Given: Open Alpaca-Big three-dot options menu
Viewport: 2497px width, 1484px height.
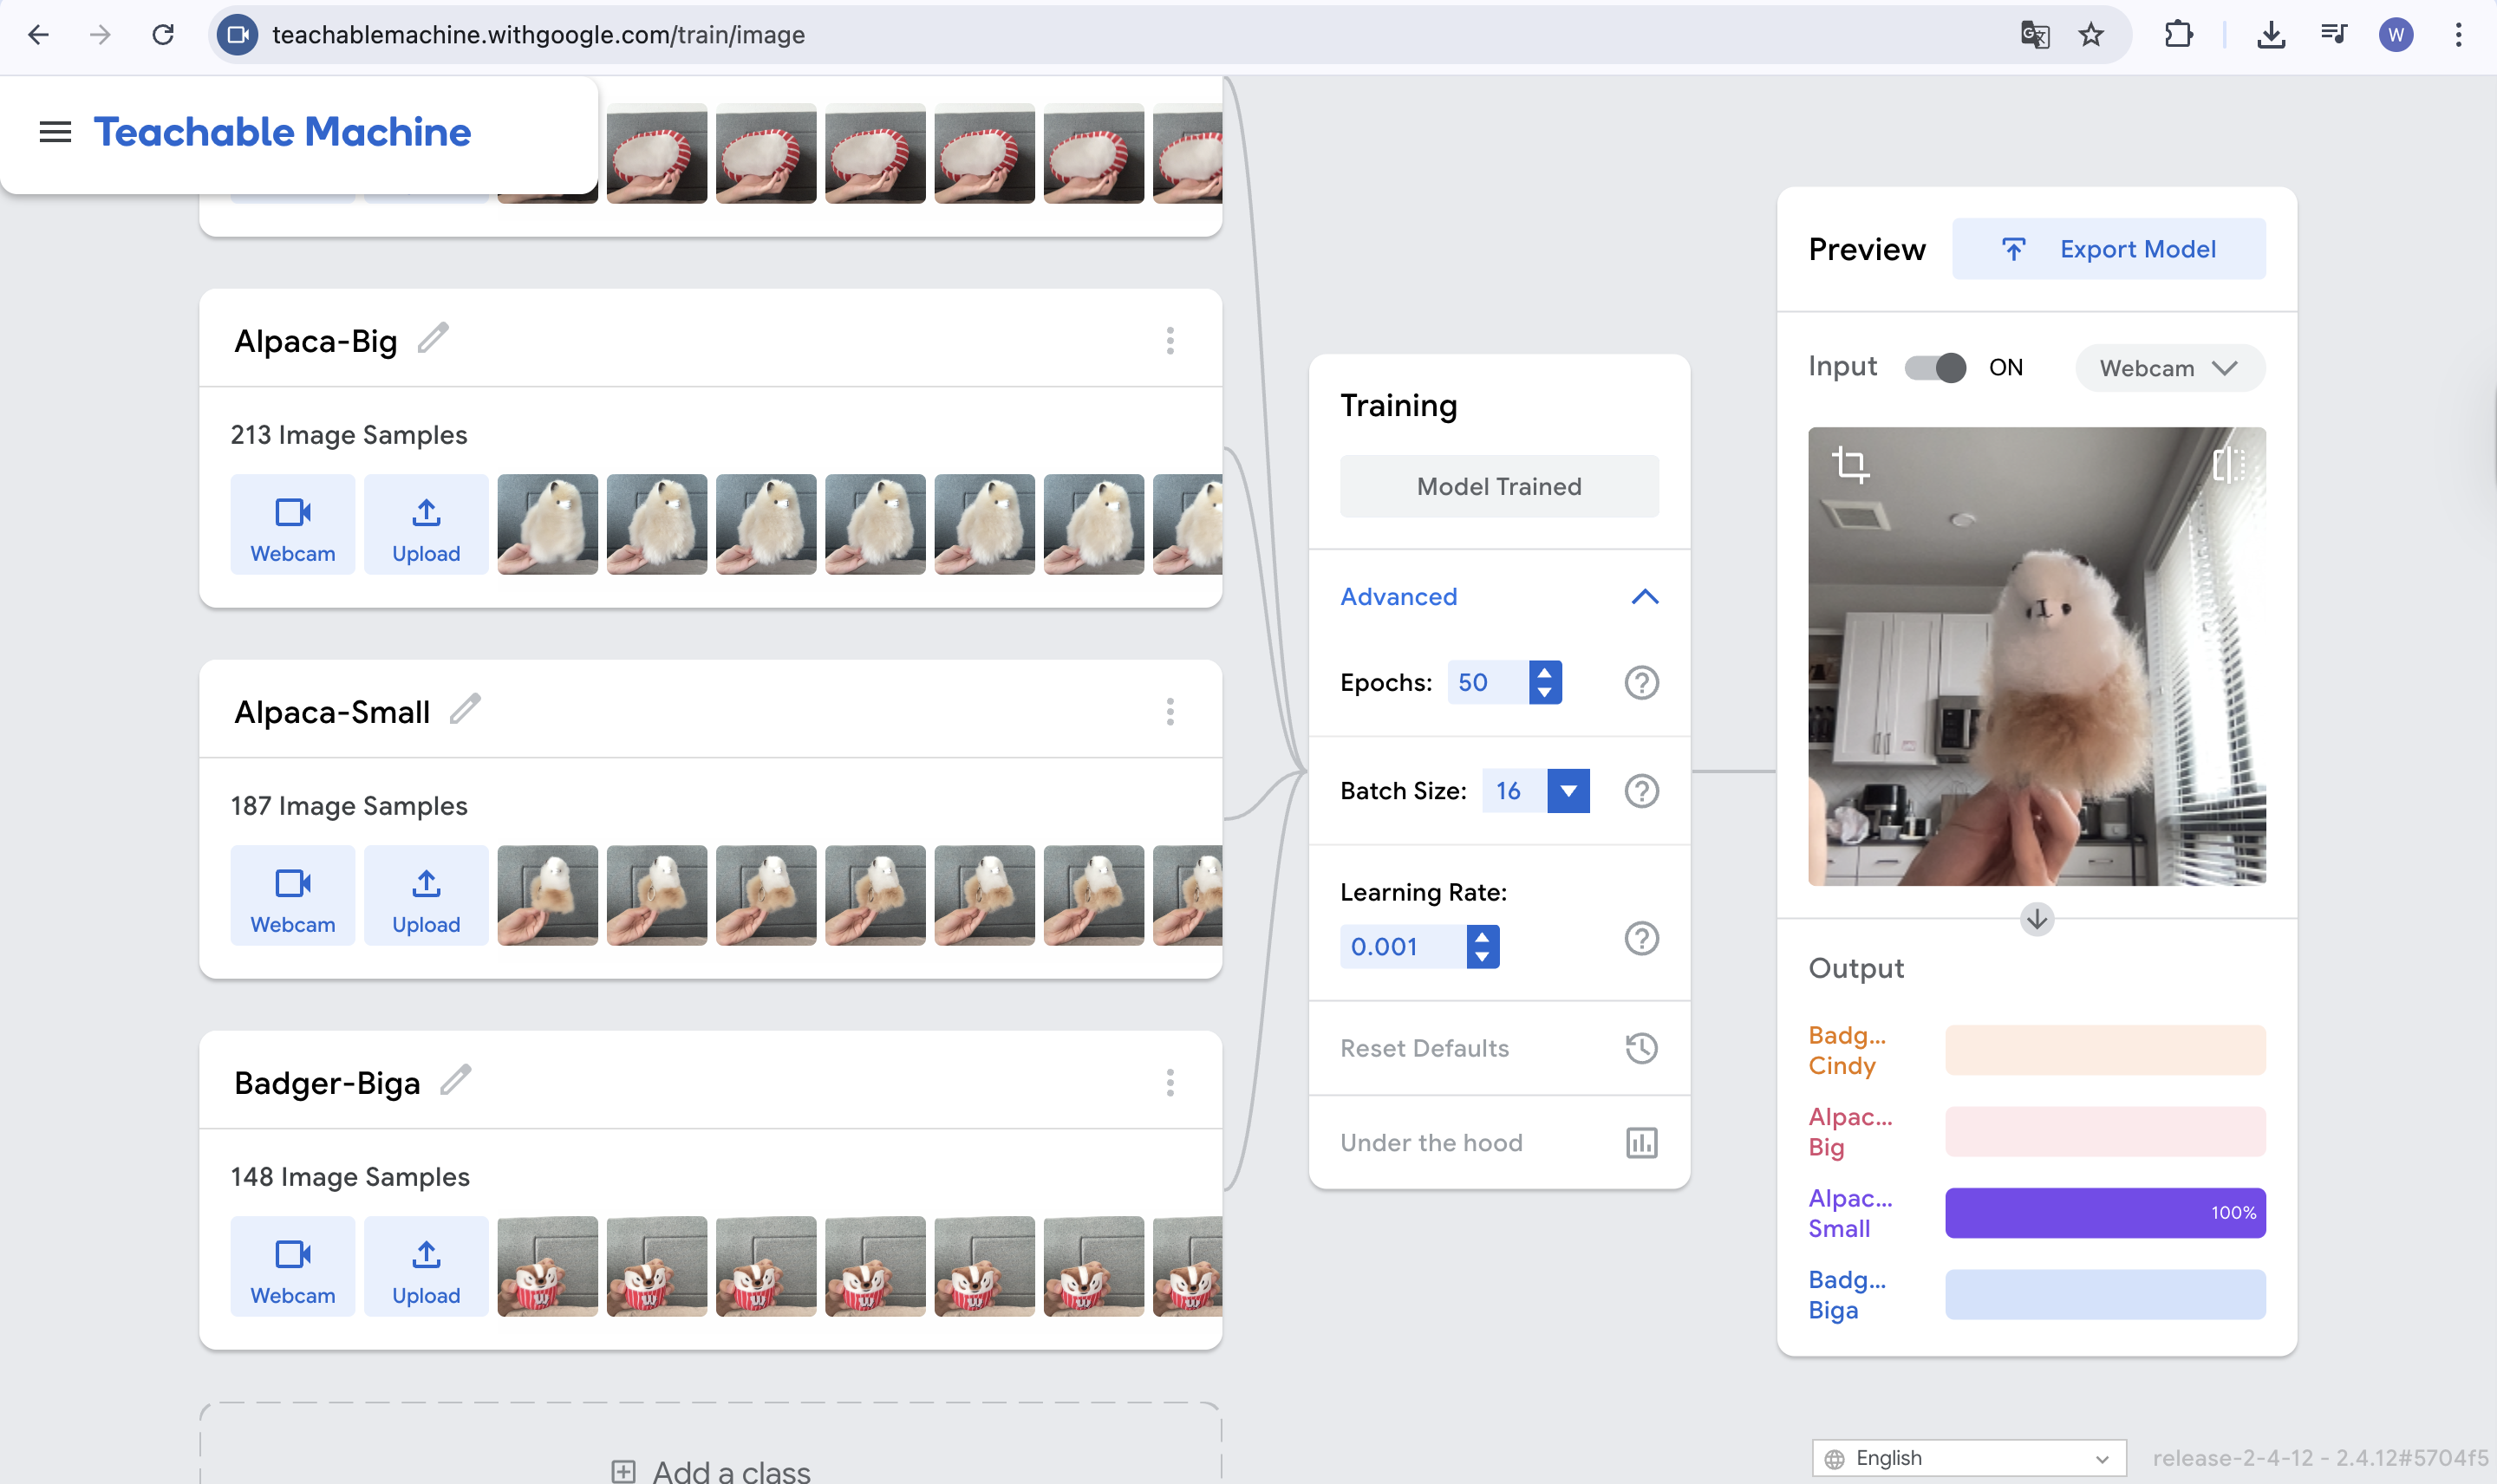Looking at the screenshot, I should click(1170, 341).
